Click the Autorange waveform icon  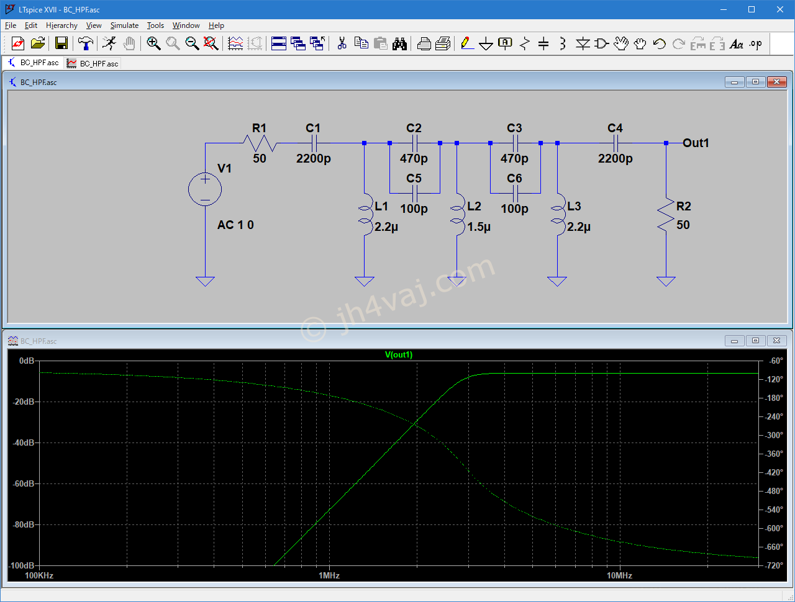tap(235, 43)
